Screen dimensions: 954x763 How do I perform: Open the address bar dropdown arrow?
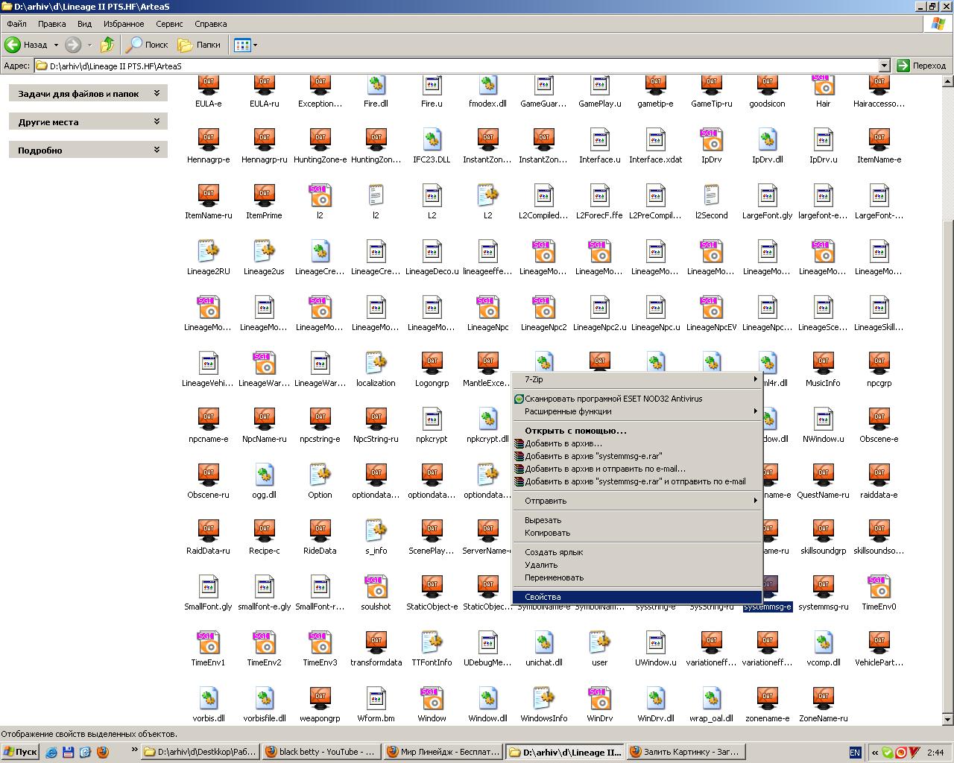[884, 66]
